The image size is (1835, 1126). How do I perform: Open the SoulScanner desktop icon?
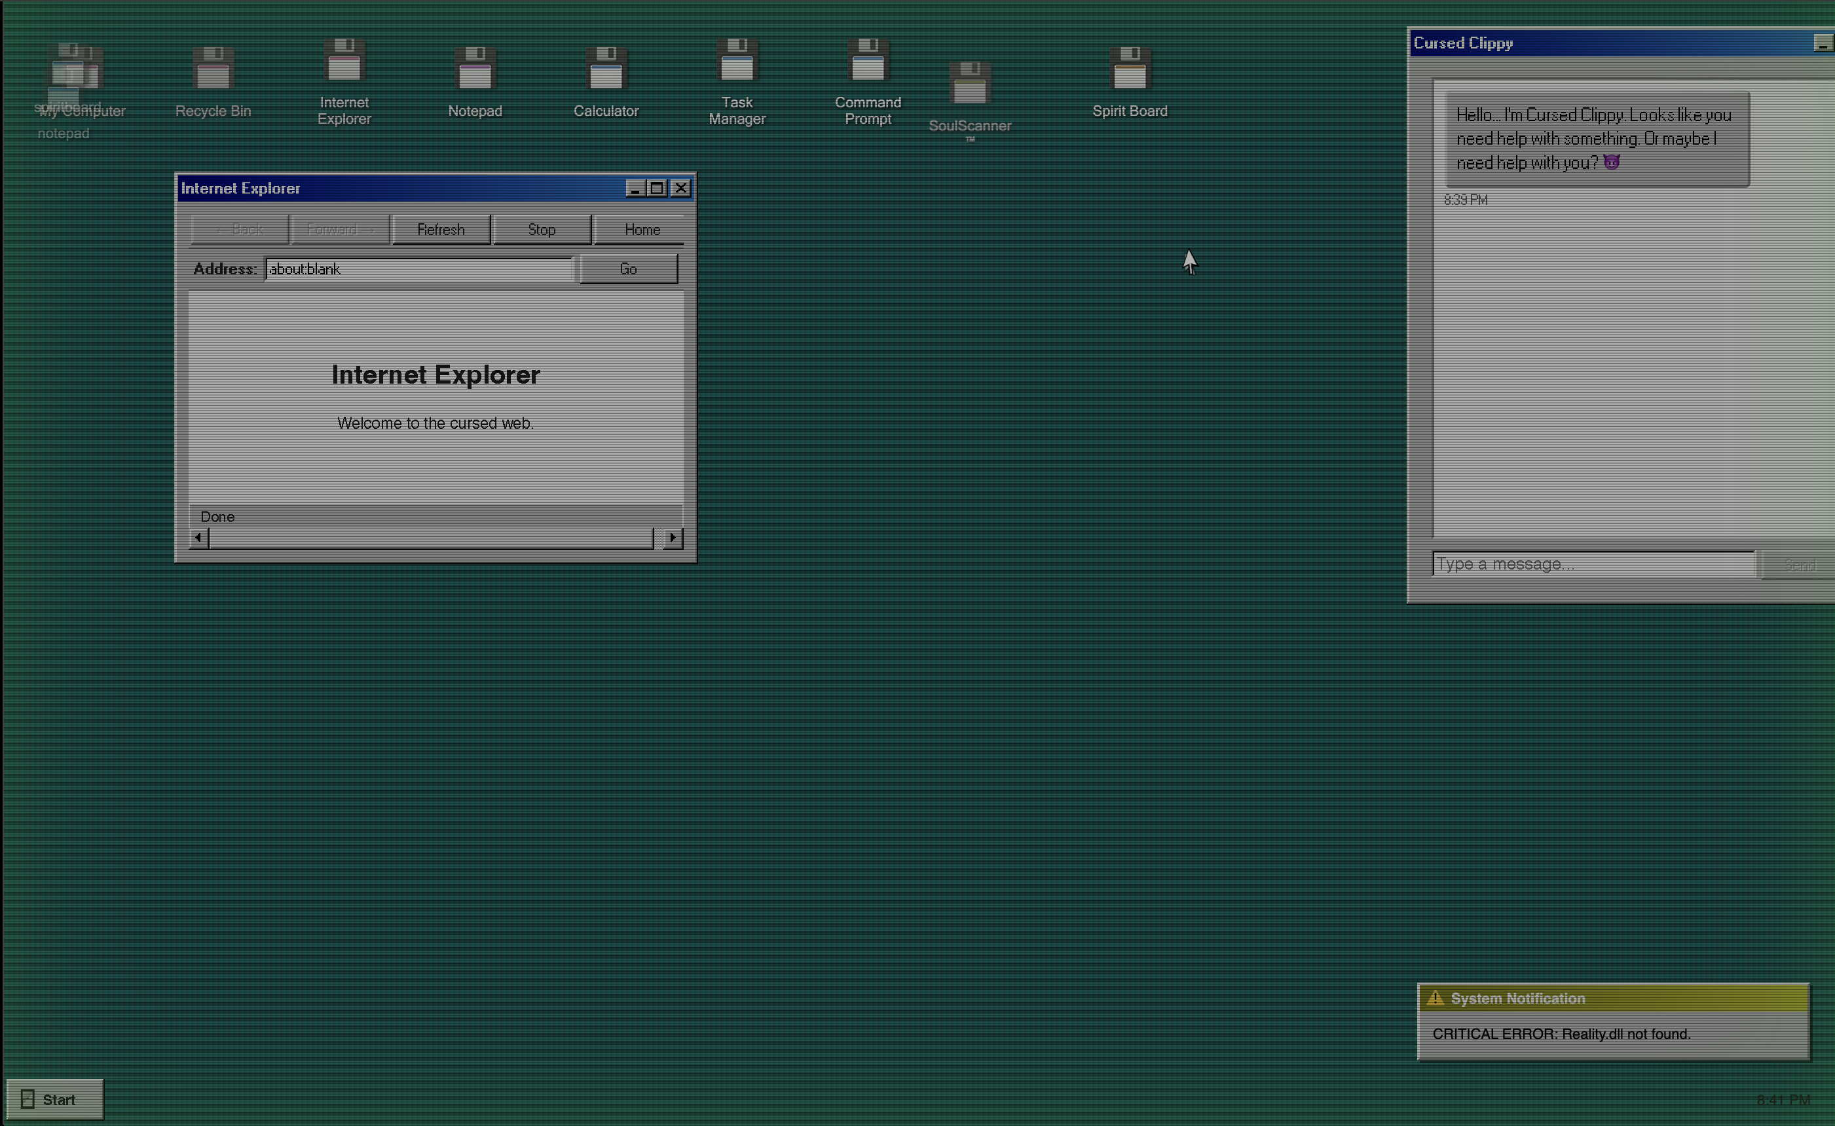click(969, 98)
